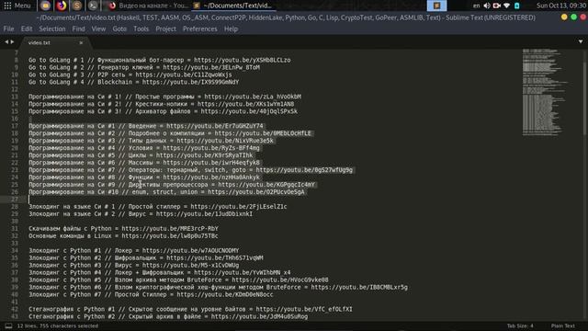The height and width of the screenshot is (331, 588).
Task: Click the P2P сеть line
Action: point(130,74)
